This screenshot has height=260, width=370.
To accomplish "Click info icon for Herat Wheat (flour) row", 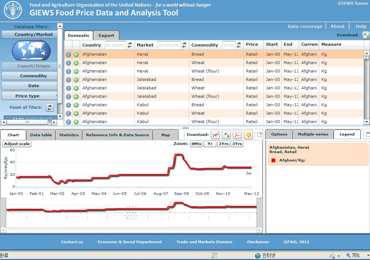I will click(x=68, y=71).
